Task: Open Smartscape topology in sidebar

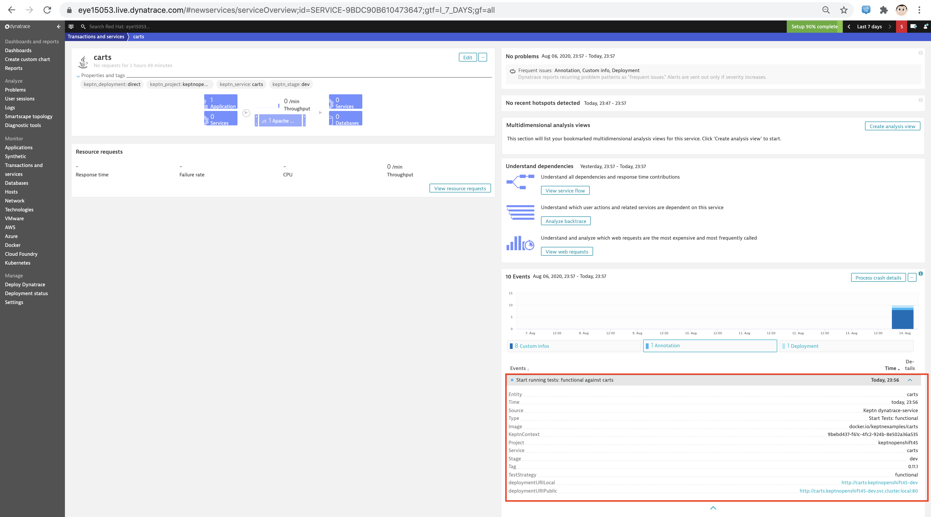Action: coord(29,116)
